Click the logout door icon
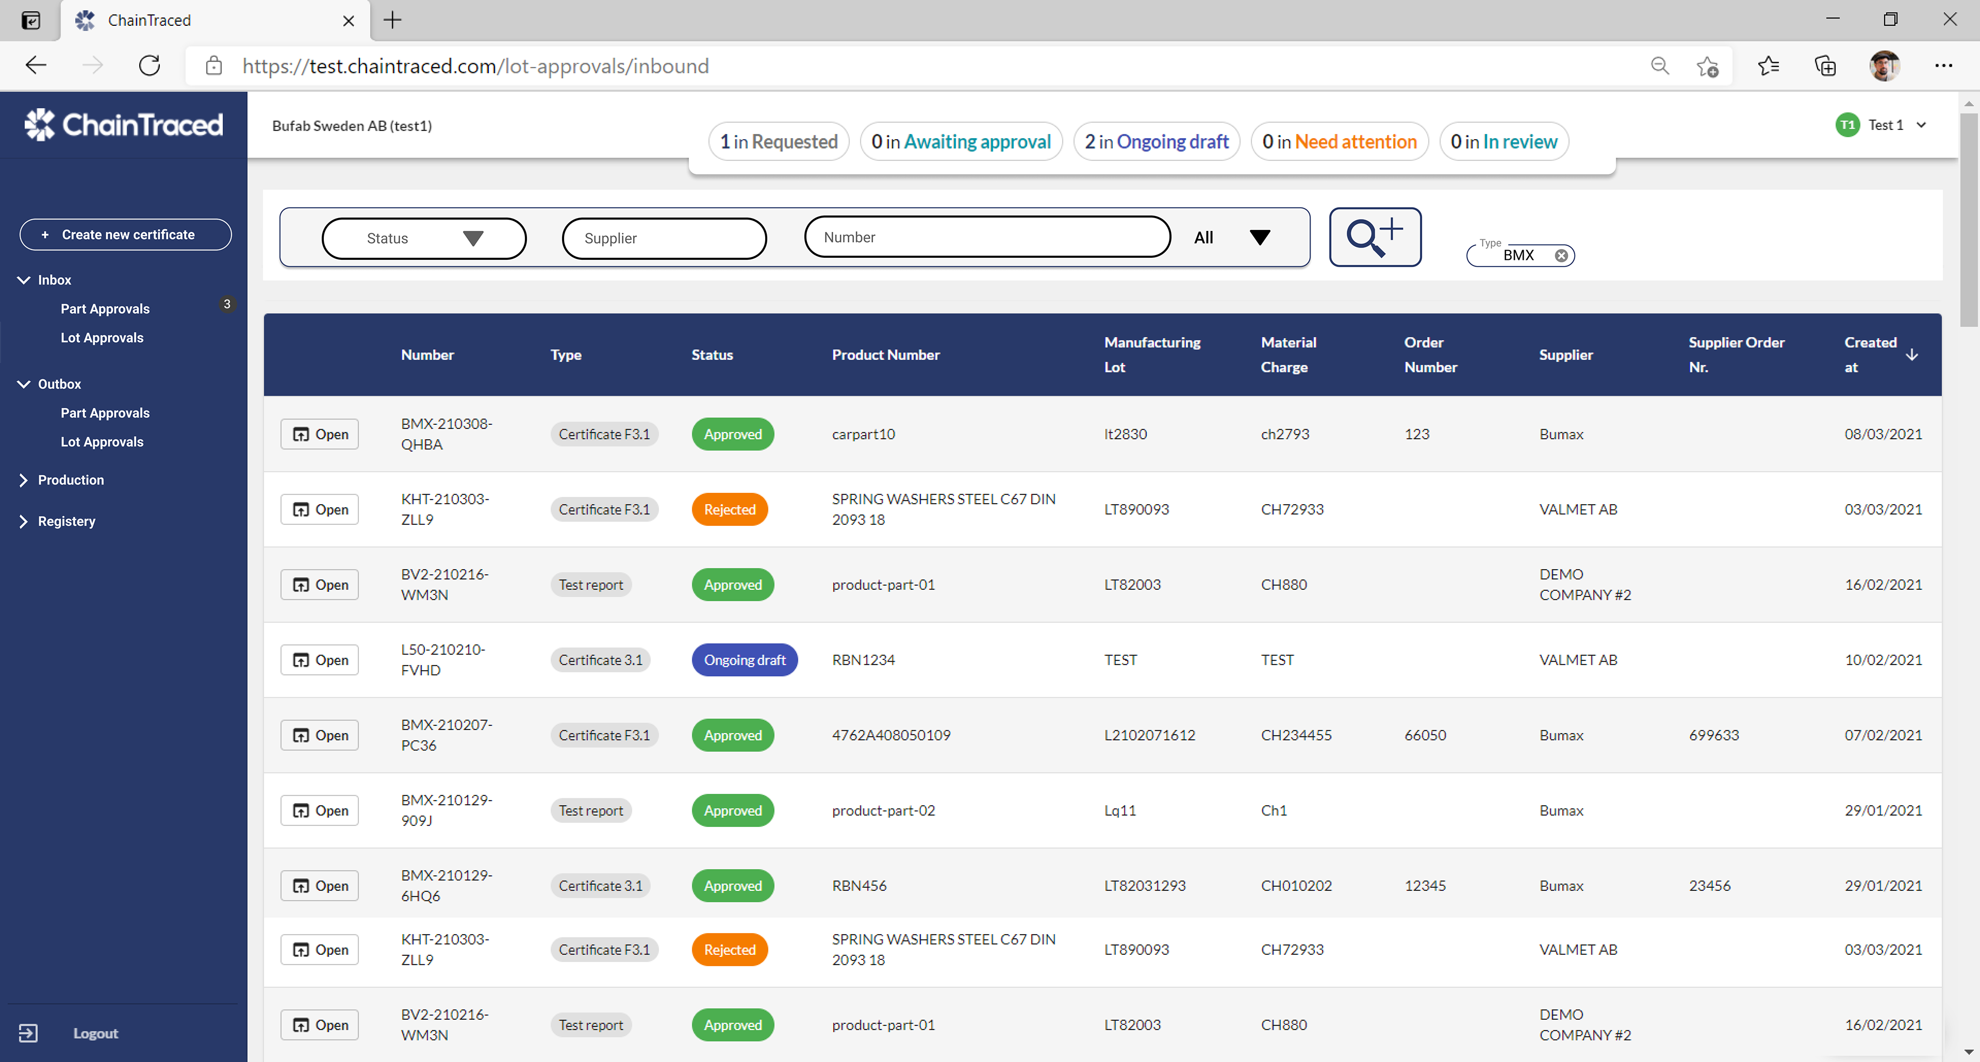The image size is (1980, 1062). click(x=28, y=1033)
